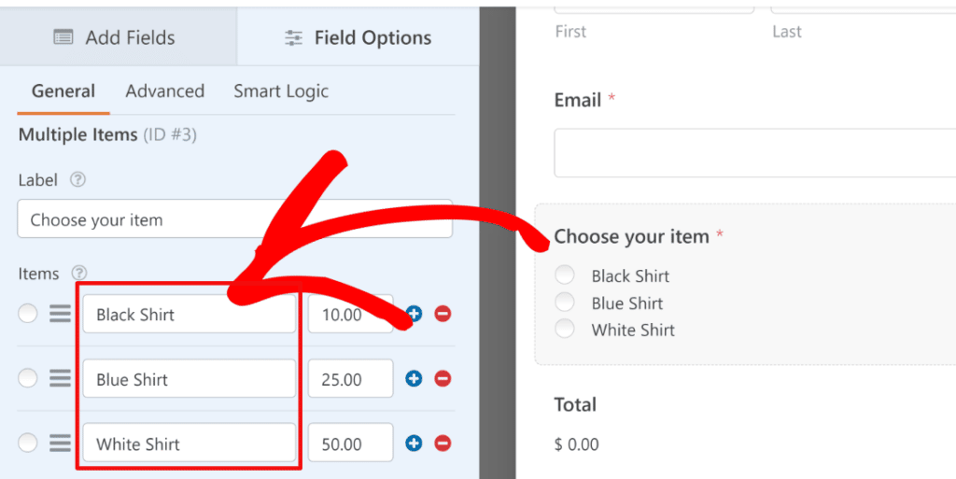
Task: Switch to the Field Options tab
Action: tap(358, 38)
